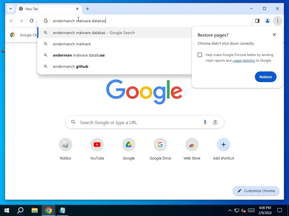
Task: Open a new tab with plus button
Action: tap(87, 9)
